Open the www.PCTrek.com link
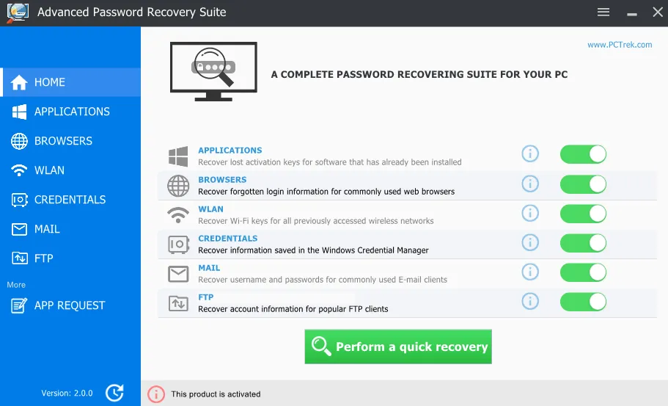This screenshot has width=668, height=406. pyautogui.click(x=620, y=45)
